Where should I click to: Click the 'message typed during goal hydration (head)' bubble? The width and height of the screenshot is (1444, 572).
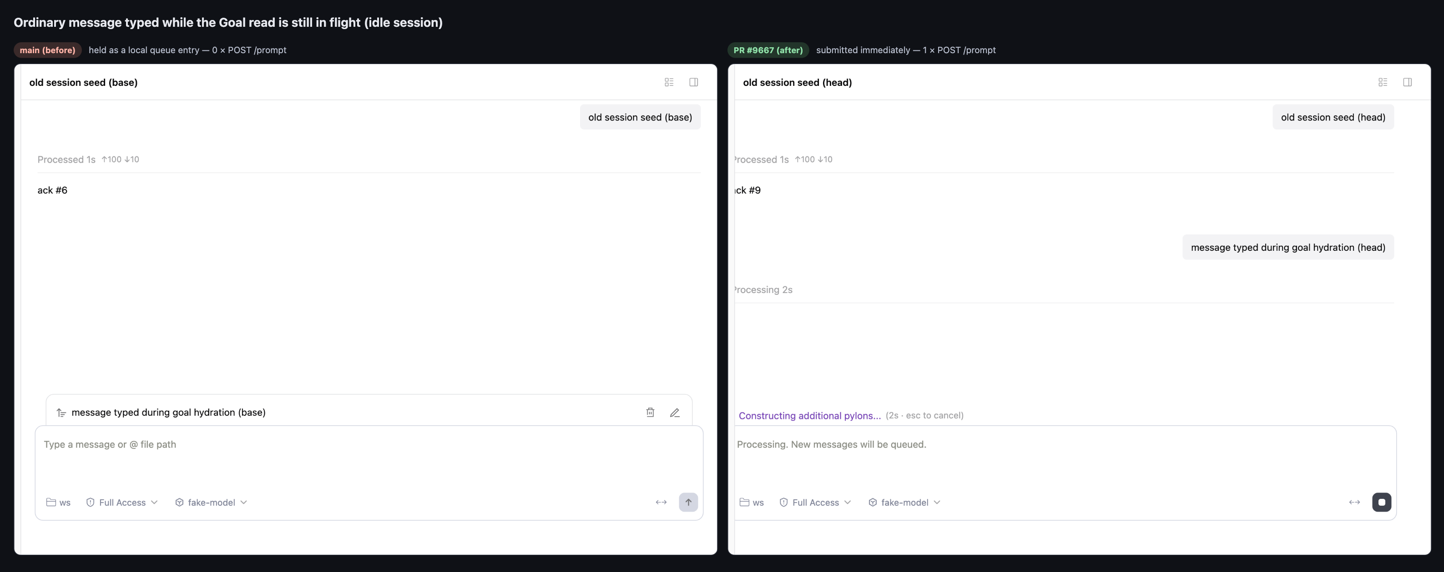pyautogui.click(x=1288, y=247)
